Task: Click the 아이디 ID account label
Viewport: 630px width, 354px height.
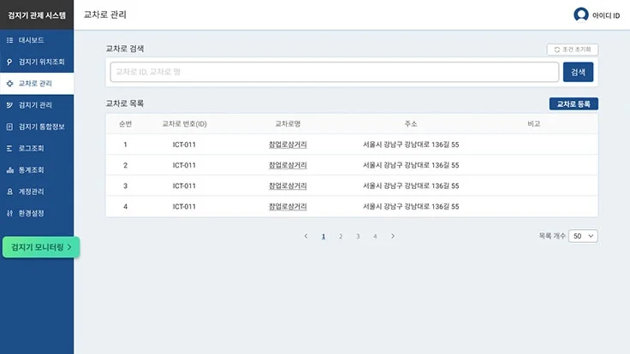Action: click(606, 15)
